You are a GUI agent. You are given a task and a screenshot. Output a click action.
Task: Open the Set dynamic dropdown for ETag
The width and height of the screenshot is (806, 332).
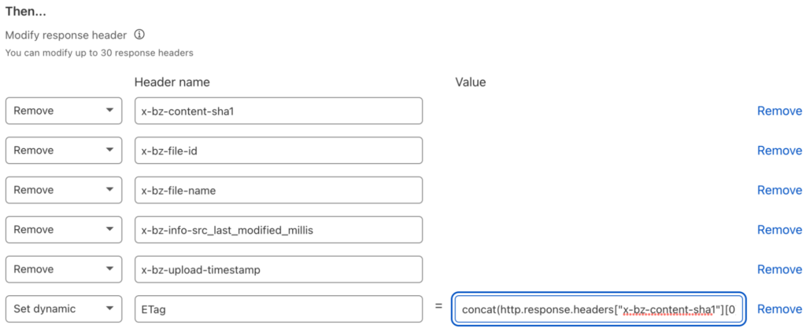(64, 309)
